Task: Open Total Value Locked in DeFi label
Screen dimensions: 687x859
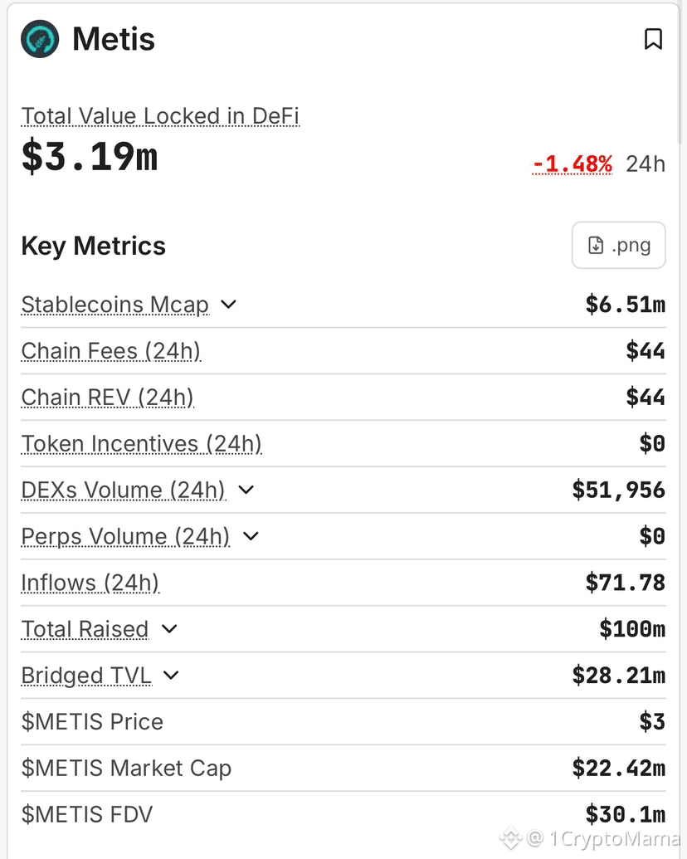Action: (x=160, y=116)
